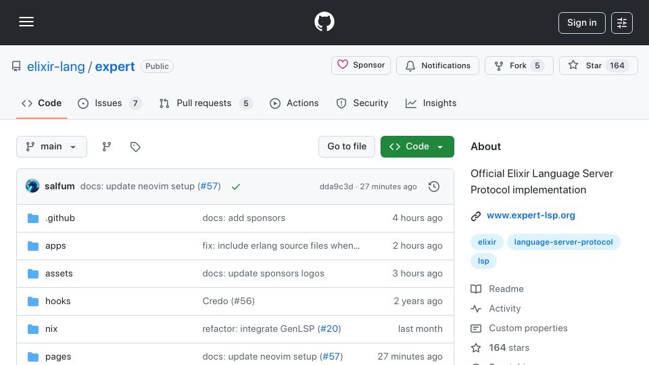649x365 pixels.
Task: Open the Security tab
Action: coord(362,103)
